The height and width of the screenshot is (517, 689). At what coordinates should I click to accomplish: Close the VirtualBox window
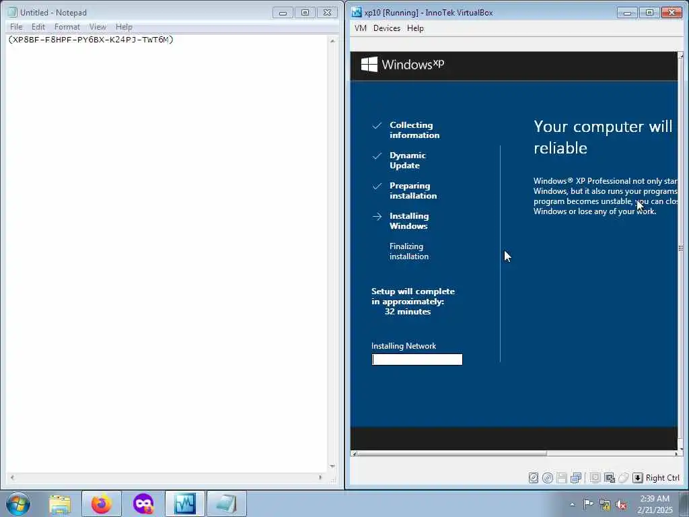click(x=672, y=13)
